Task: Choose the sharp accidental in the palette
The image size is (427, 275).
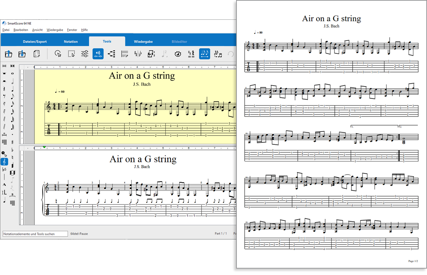Action: tap(12, 142)
